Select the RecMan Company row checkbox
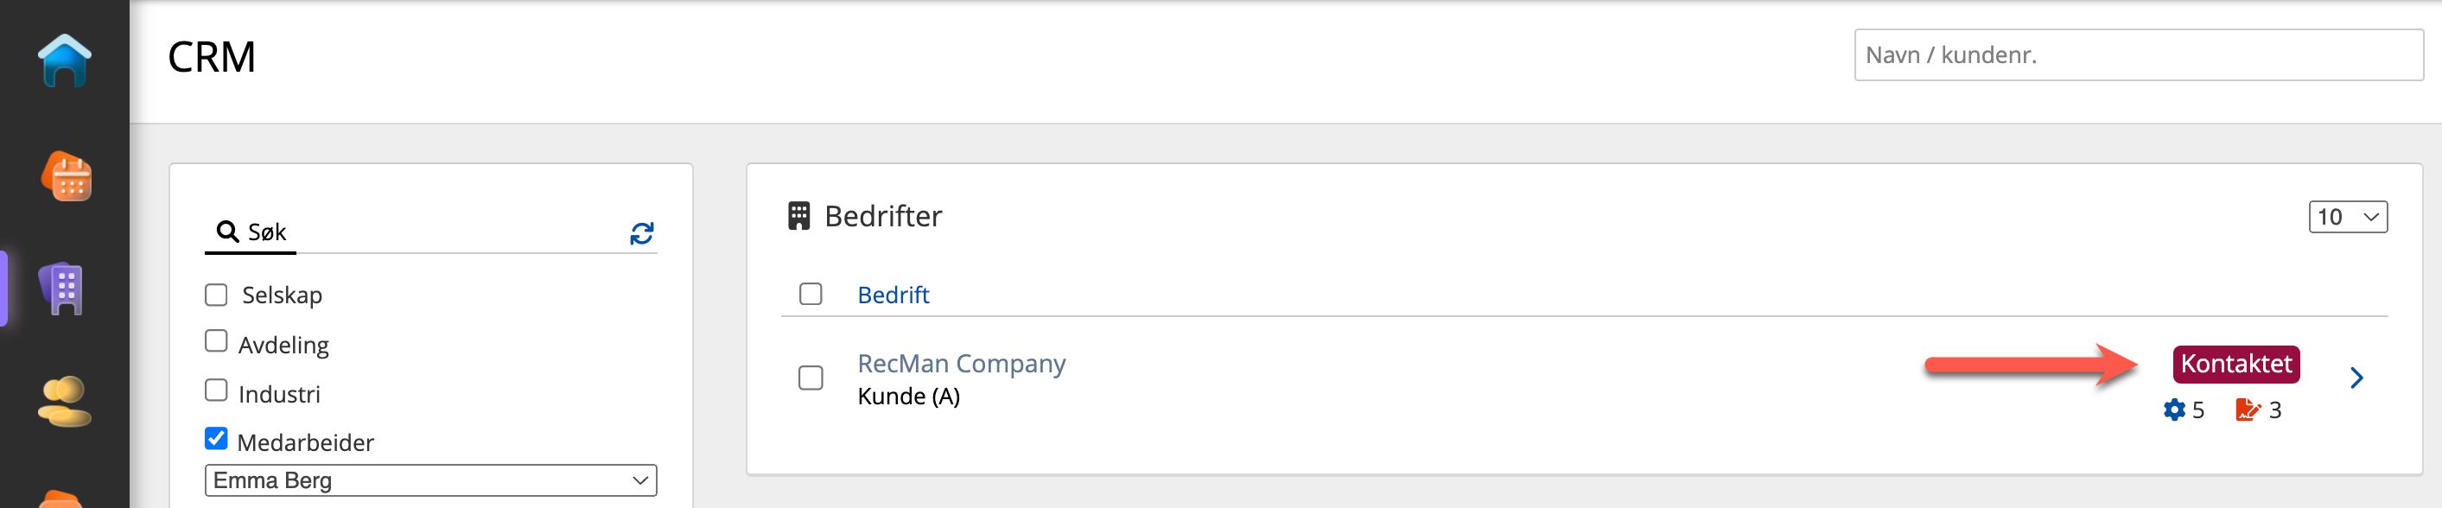The height and width of the screenshot is (508, 2442). click(x=811, y=378)
